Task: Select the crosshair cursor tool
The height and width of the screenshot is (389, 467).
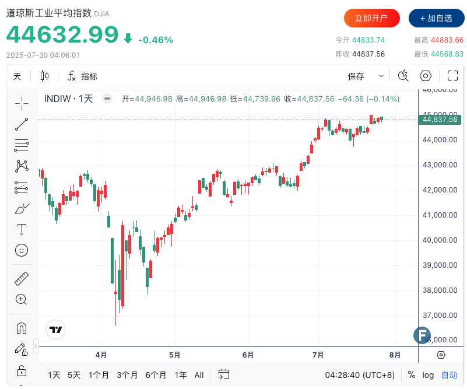Action: pyautogui.click(x=22, y=103)
